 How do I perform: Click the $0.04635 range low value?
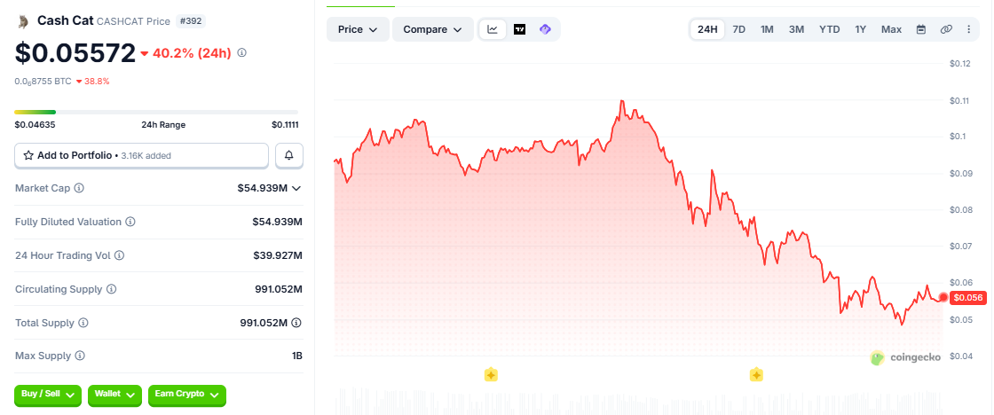35,125
